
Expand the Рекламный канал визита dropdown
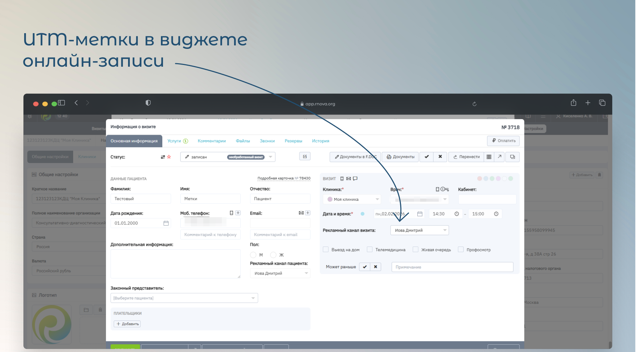point(419,230)
